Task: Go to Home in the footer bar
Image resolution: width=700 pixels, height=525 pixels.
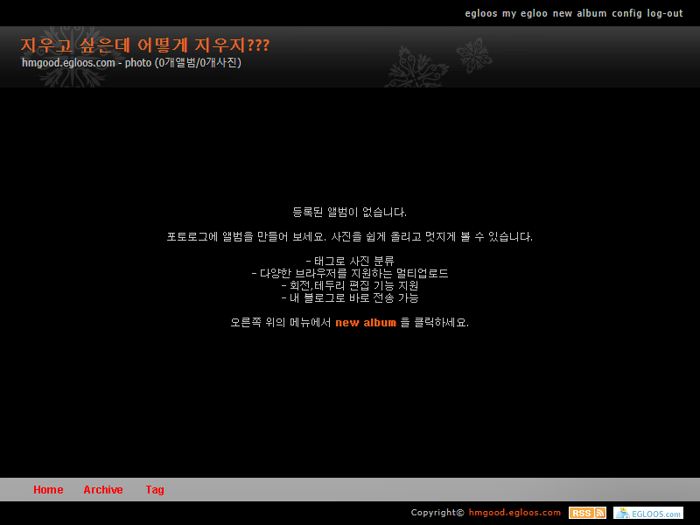Action: click(x=48, y=490)
